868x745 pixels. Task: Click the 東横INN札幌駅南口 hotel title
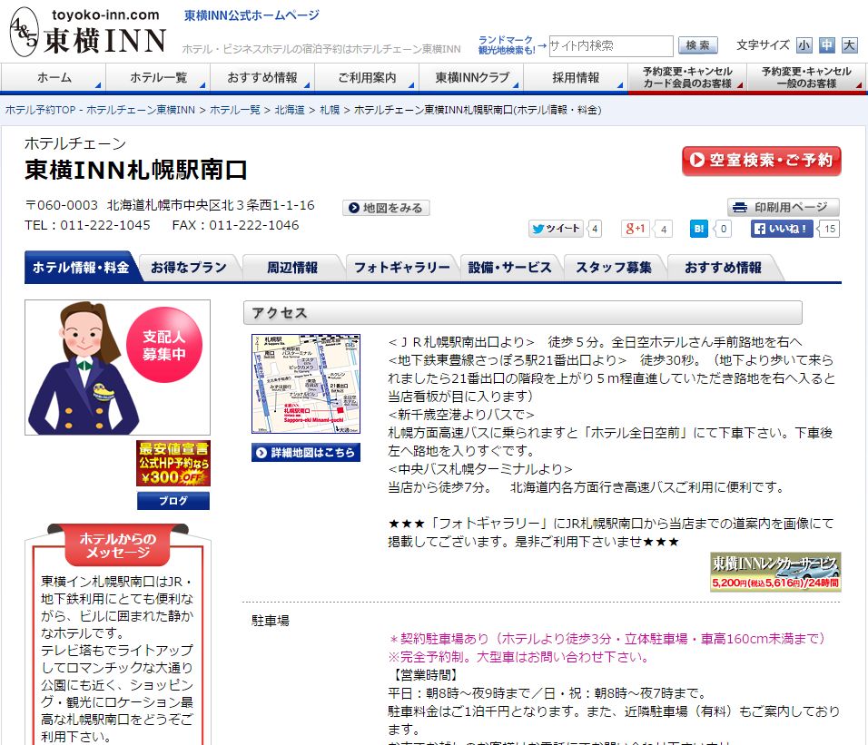136,170
